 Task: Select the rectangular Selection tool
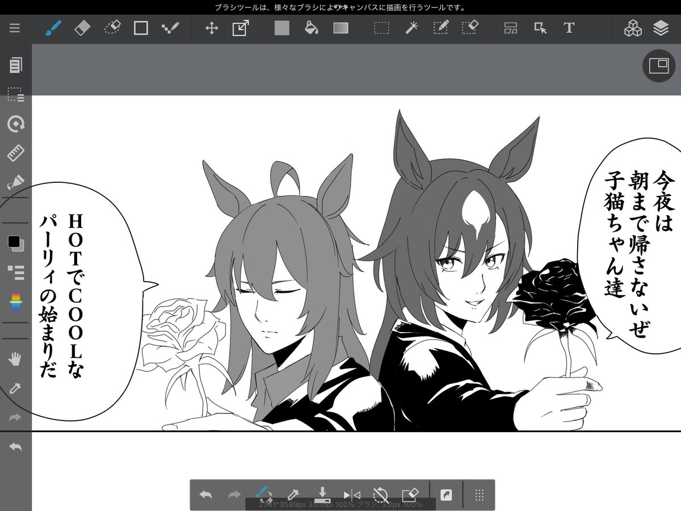point(381,28)
